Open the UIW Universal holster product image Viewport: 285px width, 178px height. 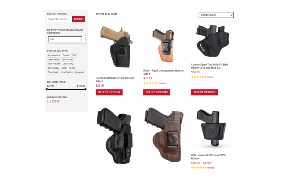pos(211,128)
